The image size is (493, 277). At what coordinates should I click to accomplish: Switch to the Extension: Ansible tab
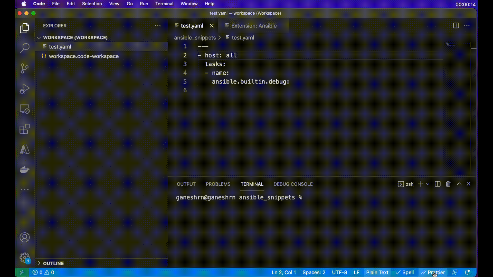(254, 26)
